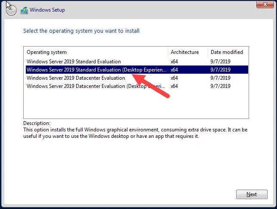Click 9/7/2019 in first Standard Evaluation row
Viewport: 277px width, 209px height.
click(220, 62)
